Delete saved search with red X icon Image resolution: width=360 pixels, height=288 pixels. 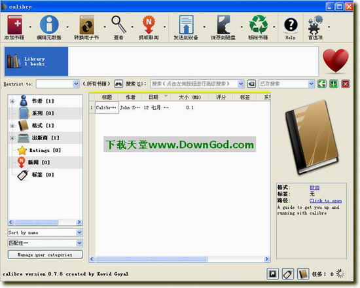[x=346, y=84]
